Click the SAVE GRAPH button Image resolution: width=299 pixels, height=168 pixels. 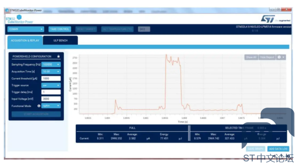[256, 149]
